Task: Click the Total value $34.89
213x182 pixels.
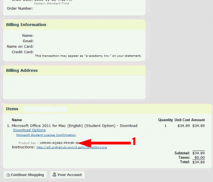Action: coord(199,162)
